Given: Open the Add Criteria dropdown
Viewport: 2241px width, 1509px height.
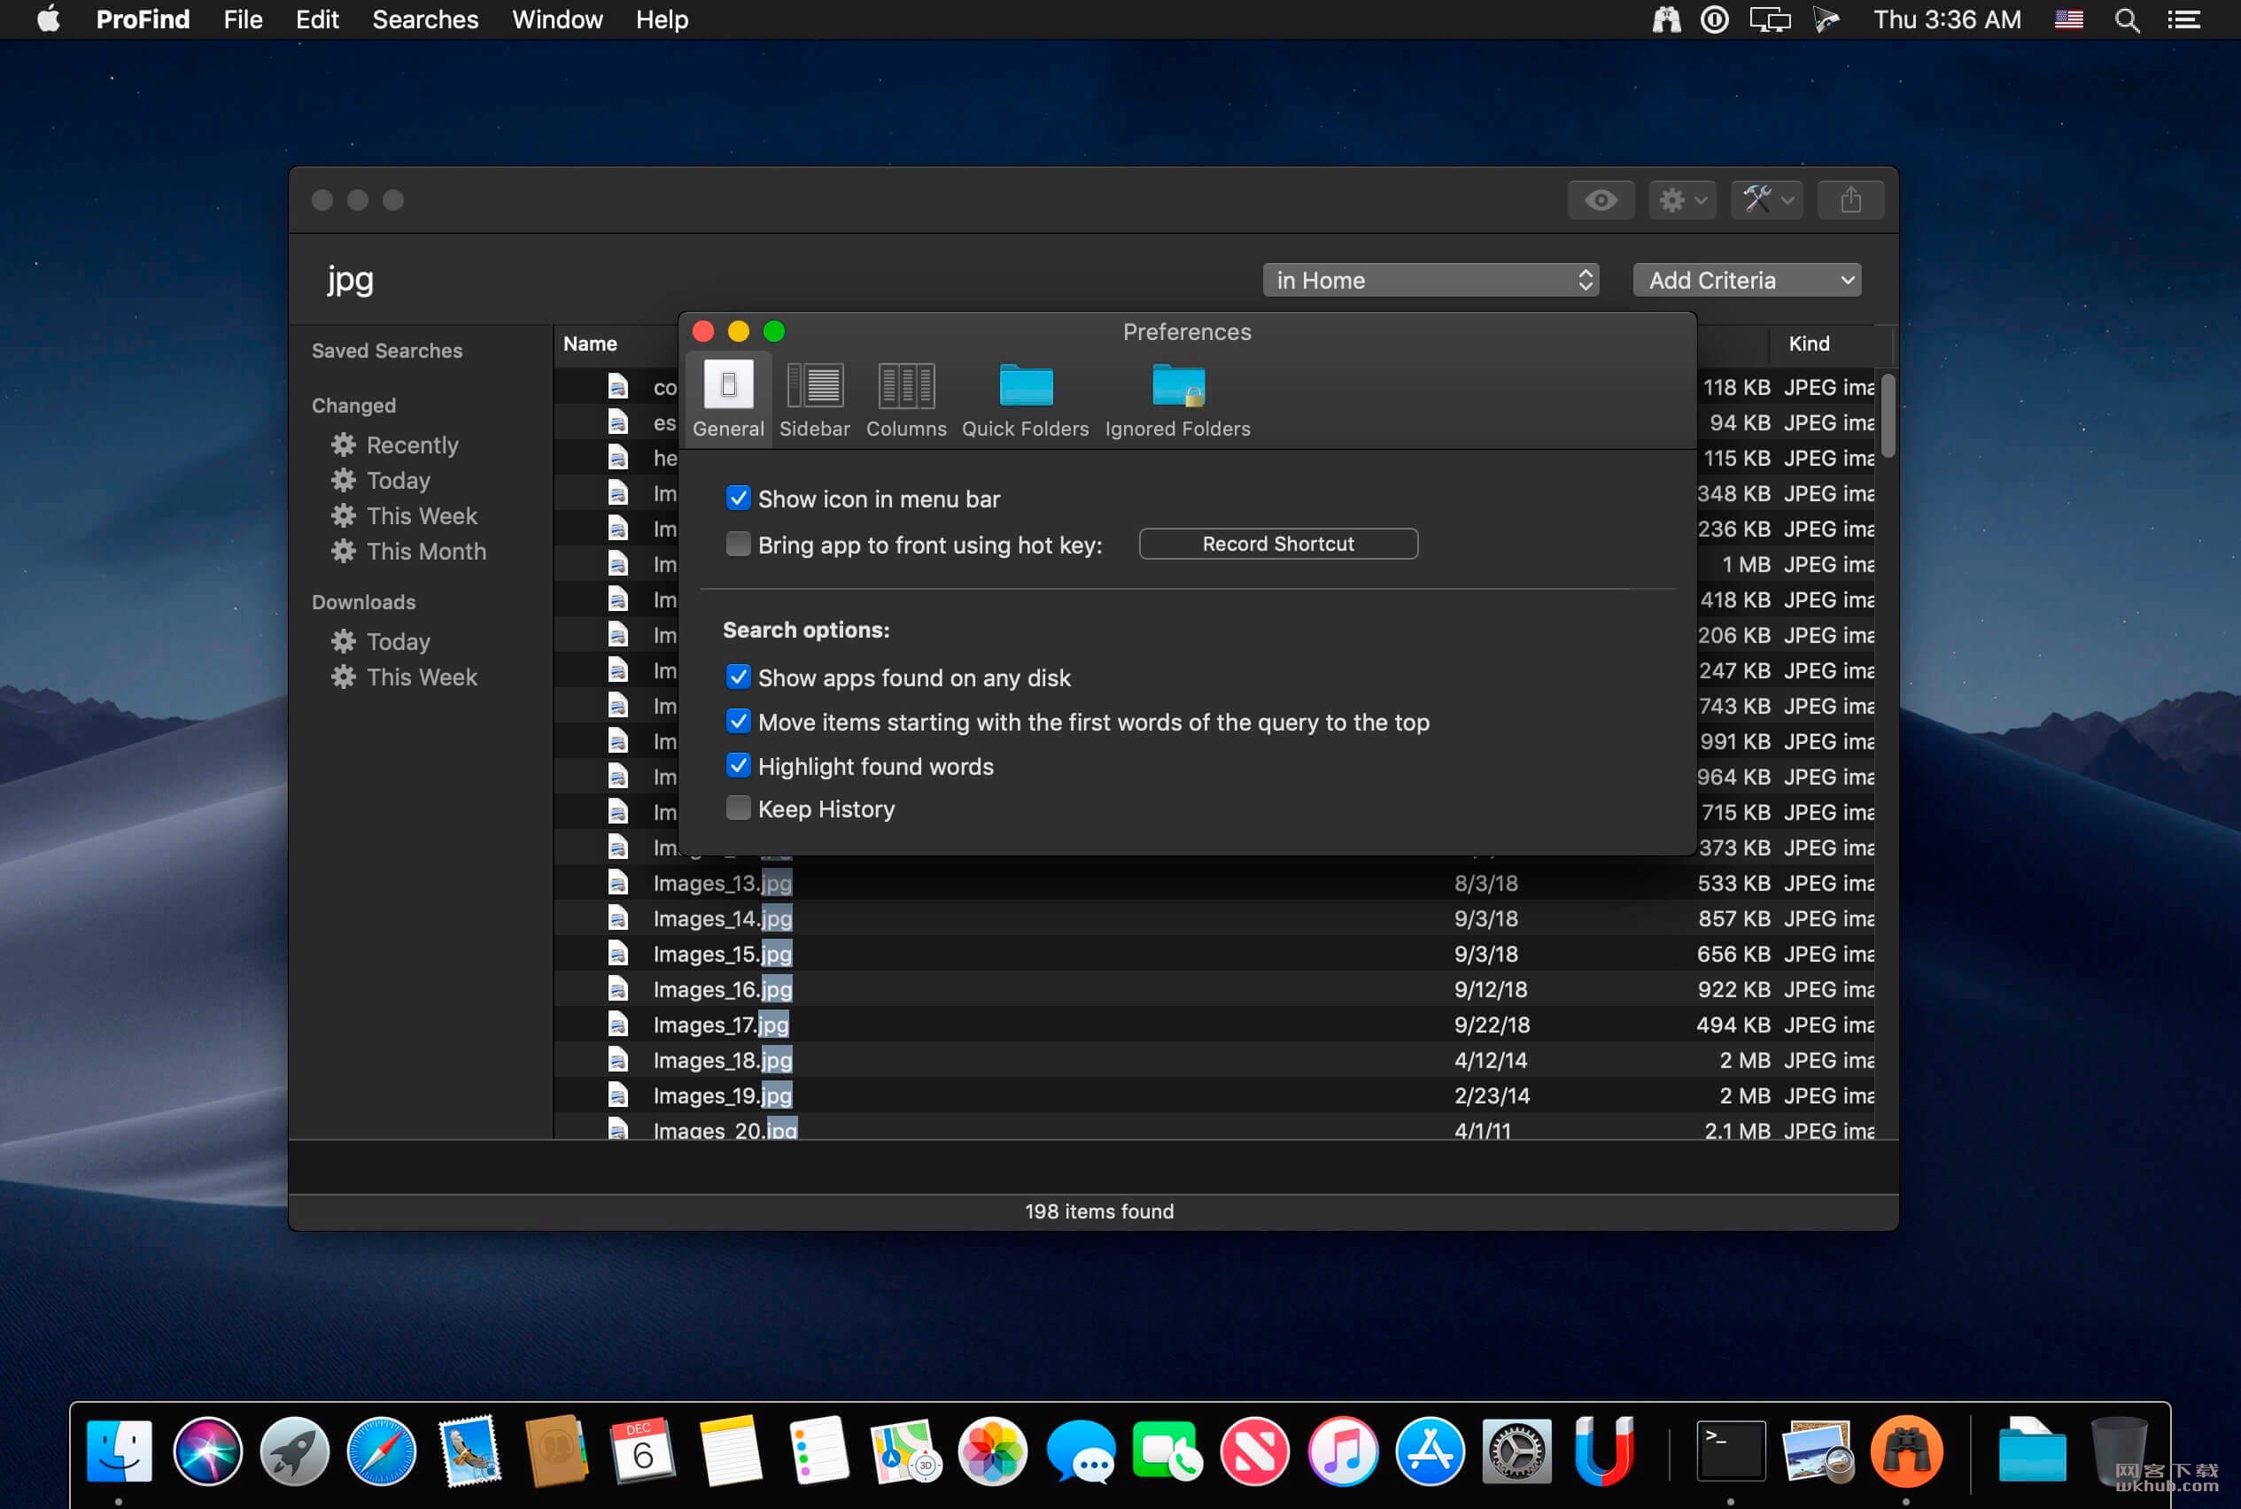Looking at the screenshot, I should coord(1746,280).
